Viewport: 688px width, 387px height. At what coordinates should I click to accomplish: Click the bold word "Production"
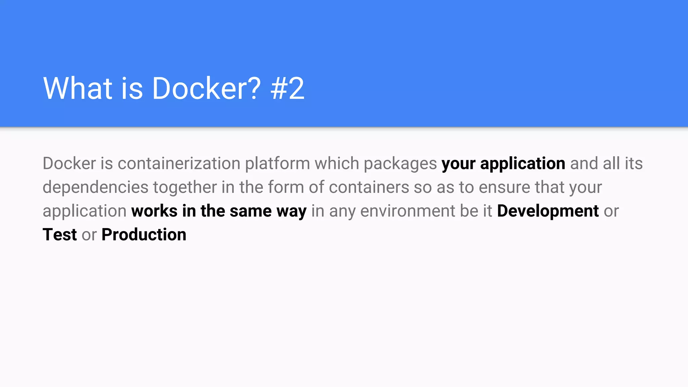[144, 235]
